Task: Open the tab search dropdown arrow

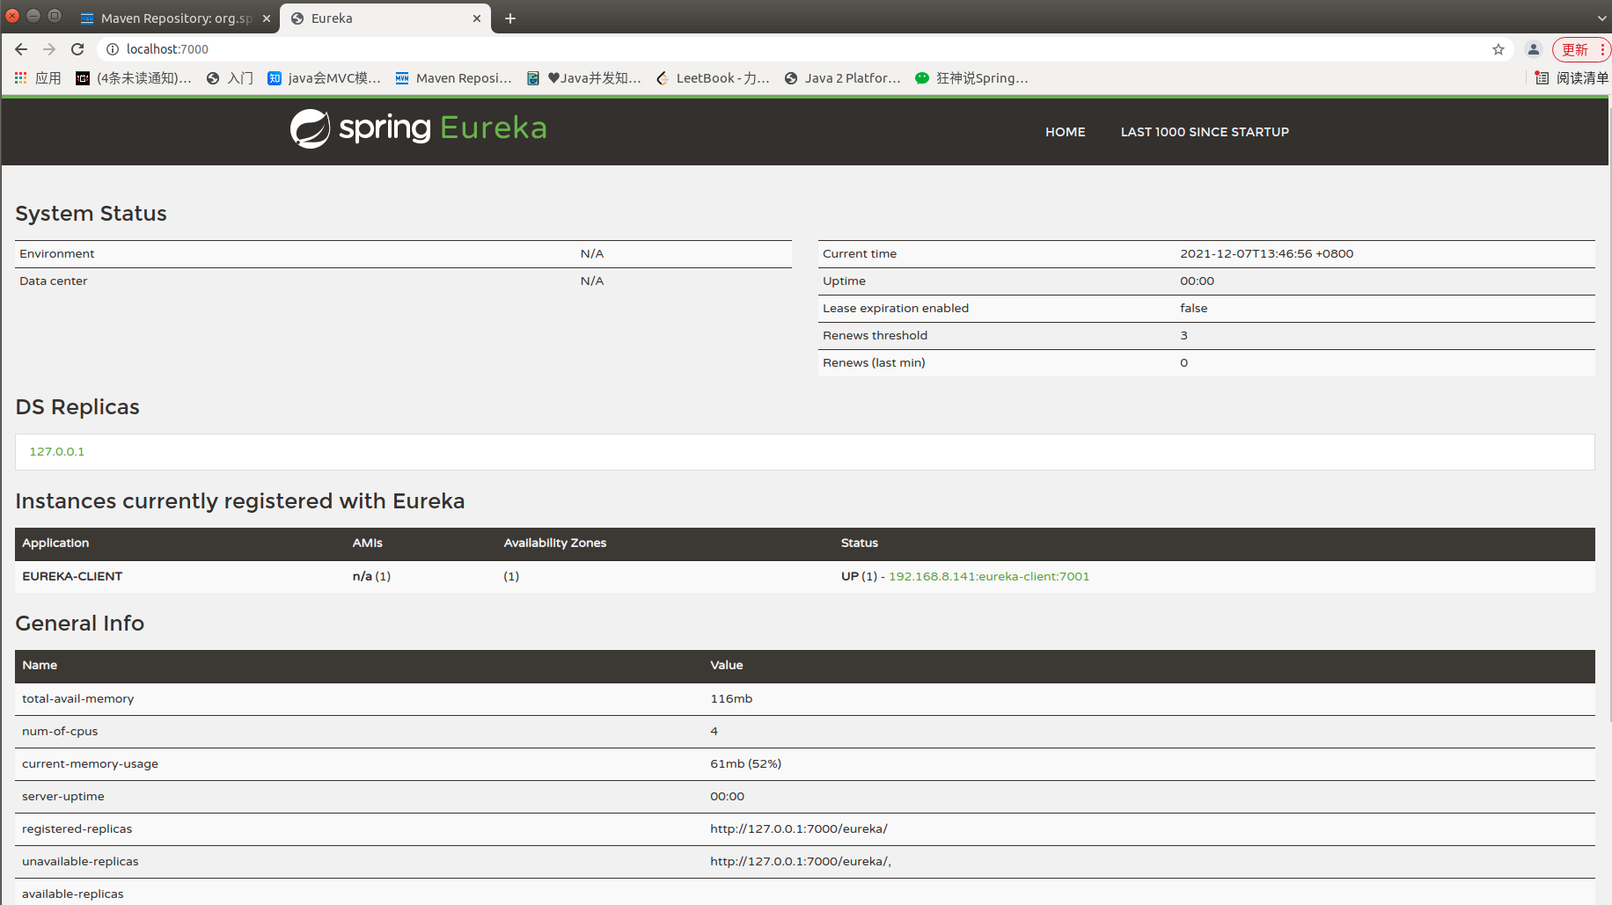Action: coord(1601,18)
